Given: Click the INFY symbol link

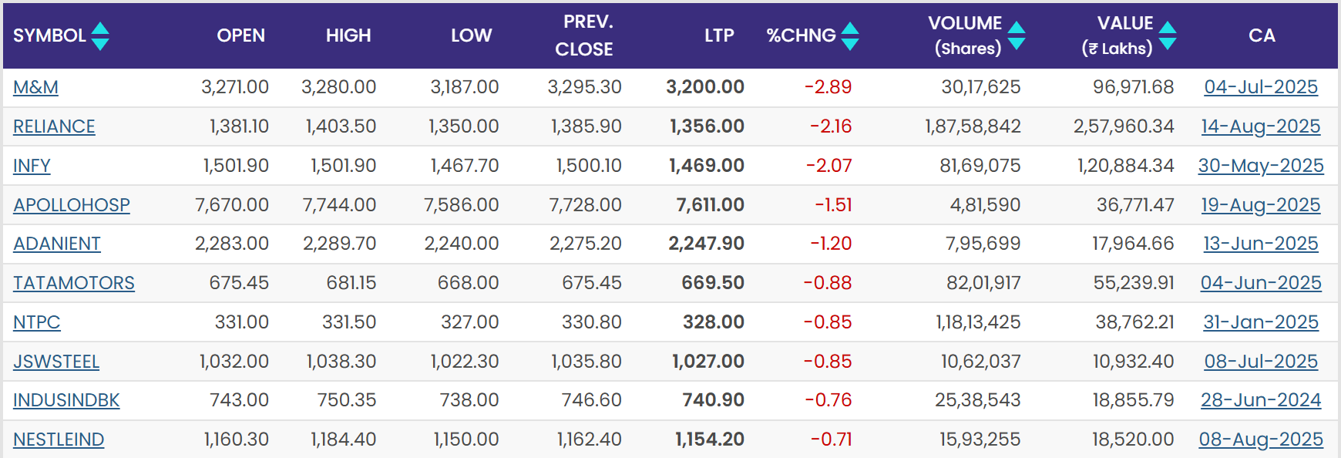Looking at the screenshot, I should click(x=32, y=167).
